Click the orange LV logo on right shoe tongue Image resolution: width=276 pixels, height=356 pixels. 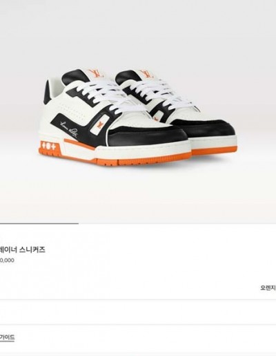point(147,73)
